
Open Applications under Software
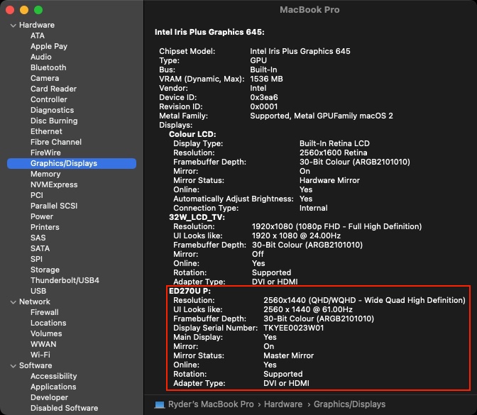53,387
